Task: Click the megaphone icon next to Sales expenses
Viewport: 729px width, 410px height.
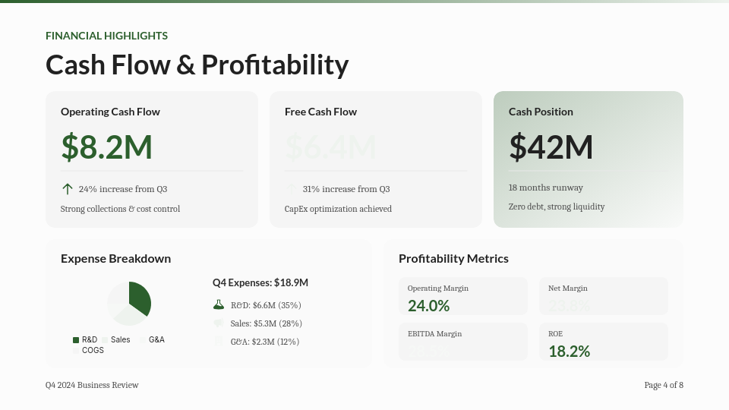Action: [219, 323]
